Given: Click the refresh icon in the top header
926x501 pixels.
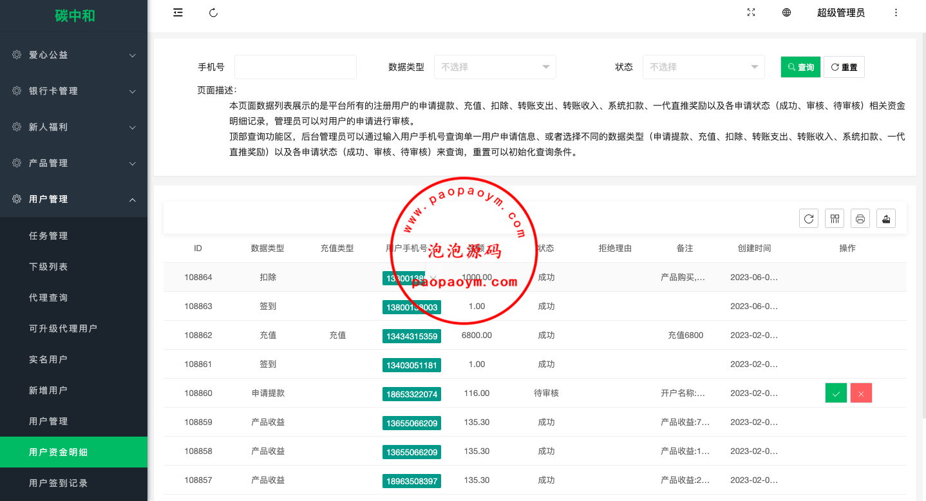Looking at the screenshot, I should 214,13.
